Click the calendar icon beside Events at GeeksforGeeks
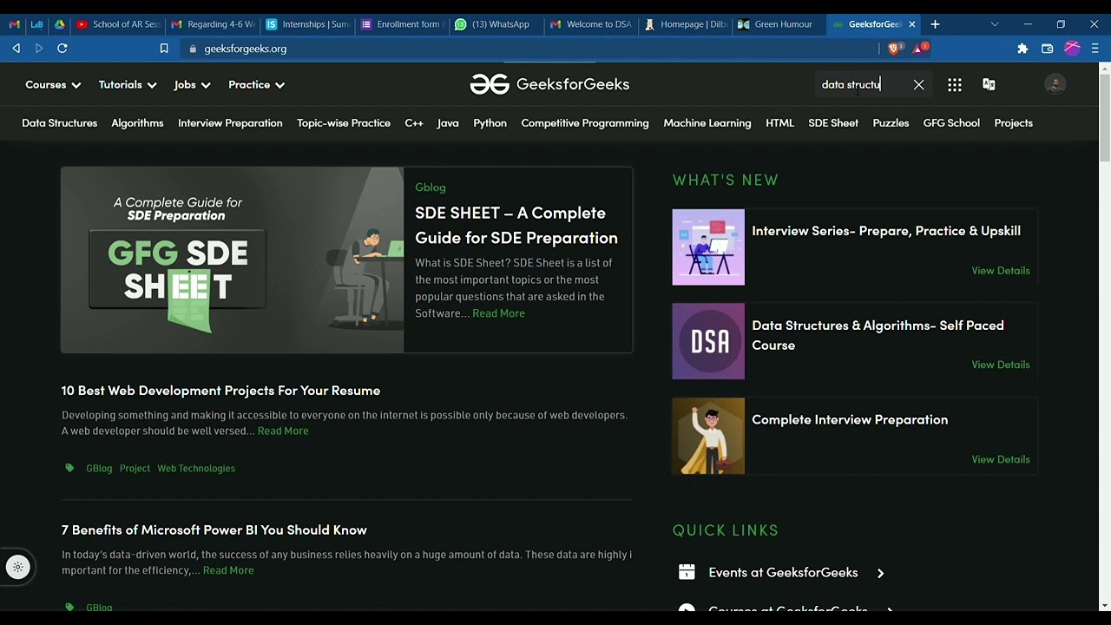 click(687, 572)
